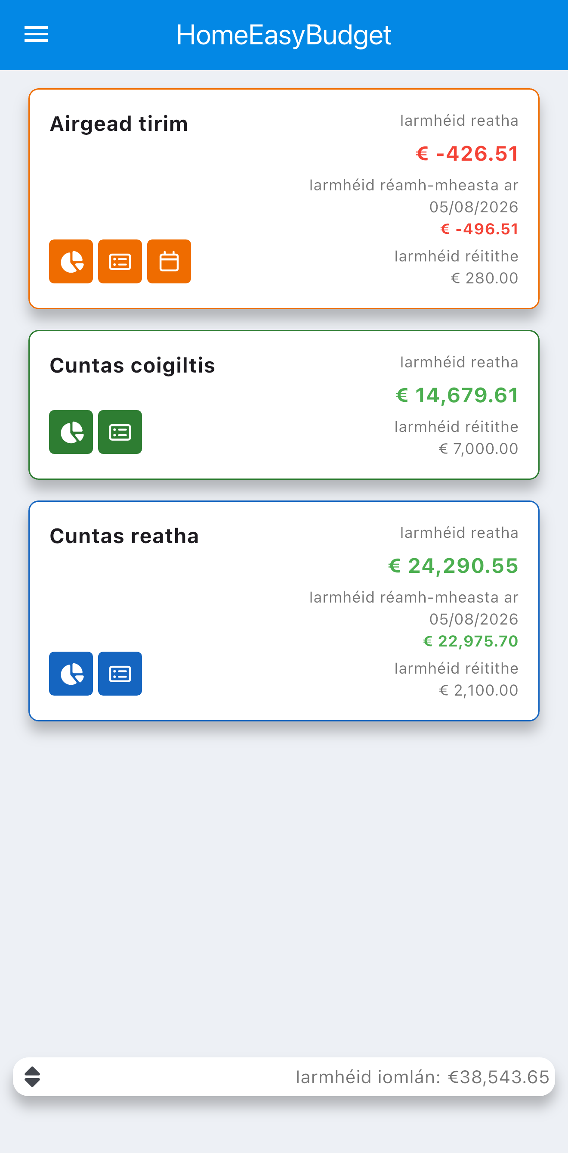Click the Iarmhéid iomlán total balance text
568x1153 pixels.
click(422, 1077)
